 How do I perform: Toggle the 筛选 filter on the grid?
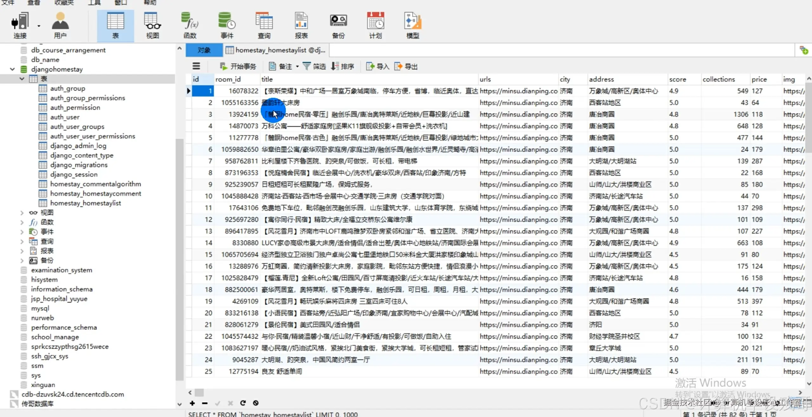tap(314, 66)
